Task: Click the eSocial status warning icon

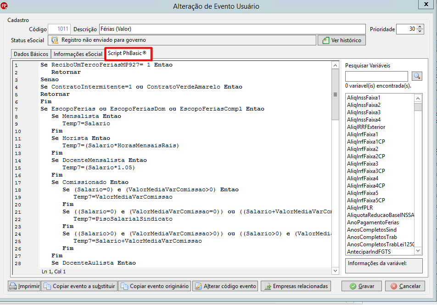Action: (x=55, y=40)
